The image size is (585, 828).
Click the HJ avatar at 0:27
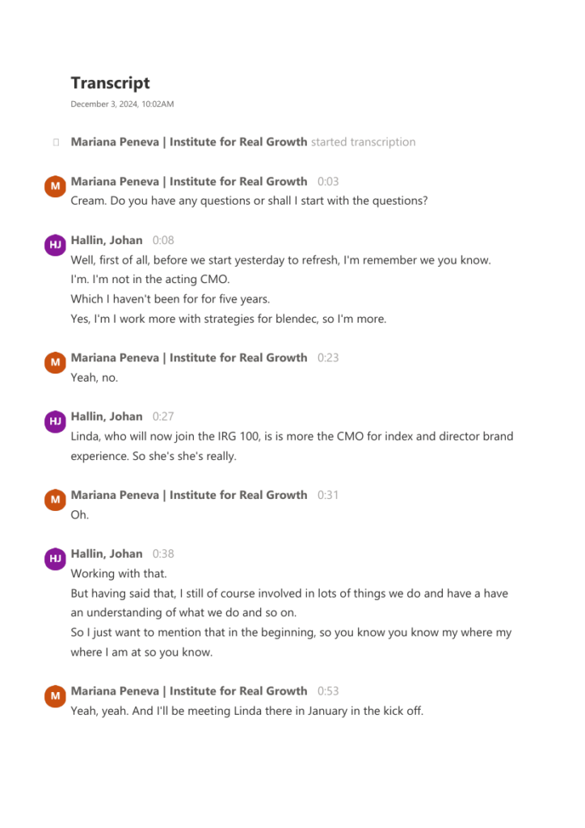click(x=56, y=421)
